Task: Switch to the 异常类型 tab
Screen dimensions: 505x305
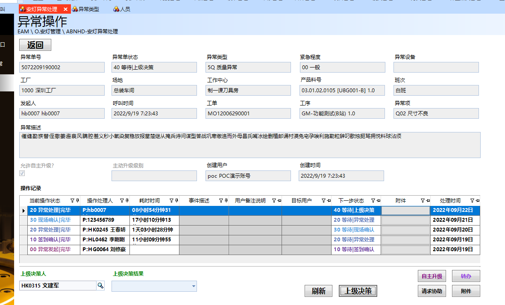Action: (x=86, y=9)
